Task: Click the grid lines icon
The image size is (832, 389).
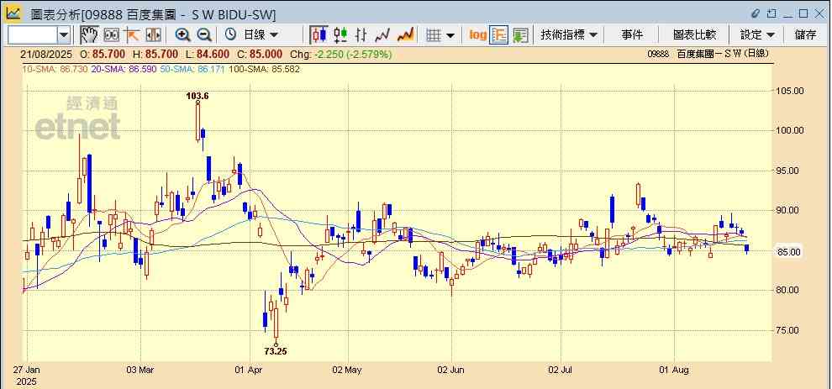Action: click(434, 35)
